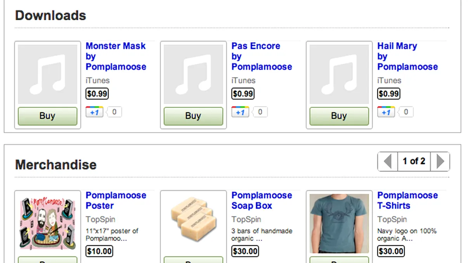Click the blue T-shirt product image
Viewport: 468px width, 263px height.
coord(339,223)
